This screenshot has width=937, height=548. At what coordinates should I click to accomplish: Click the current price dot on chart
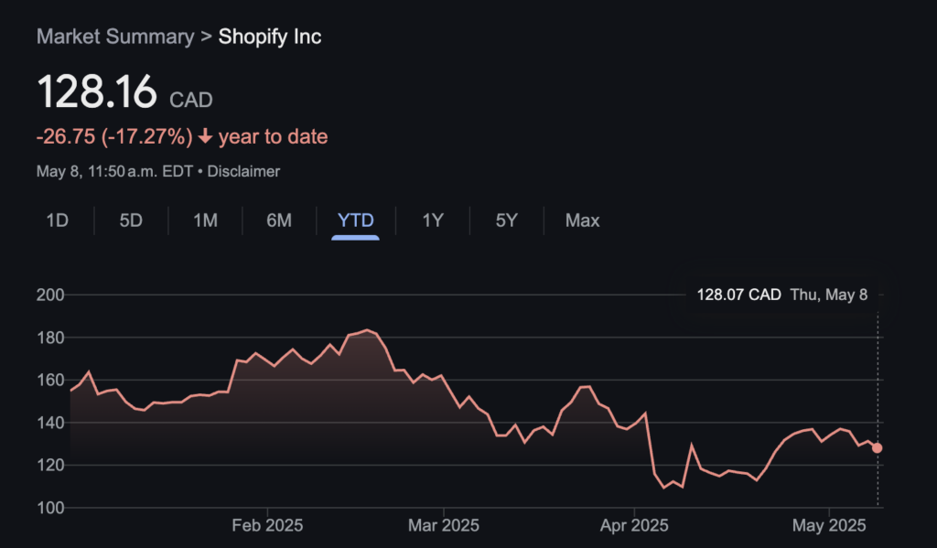(877, 447)
